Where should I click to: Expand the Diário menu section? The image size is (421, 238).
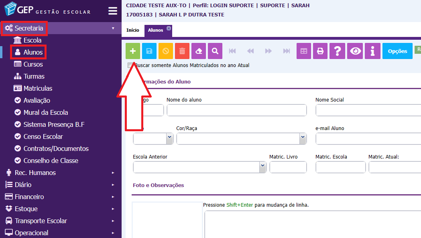tap(23, 185)
